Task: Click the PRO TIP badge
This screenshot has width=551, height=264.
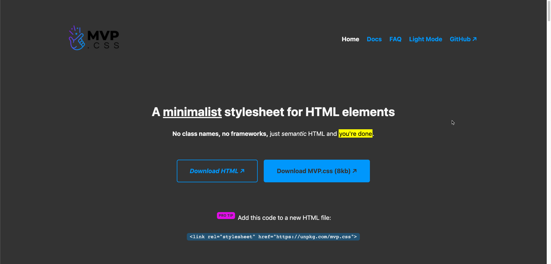Action: pyautogui.click(x=226, y=216)
